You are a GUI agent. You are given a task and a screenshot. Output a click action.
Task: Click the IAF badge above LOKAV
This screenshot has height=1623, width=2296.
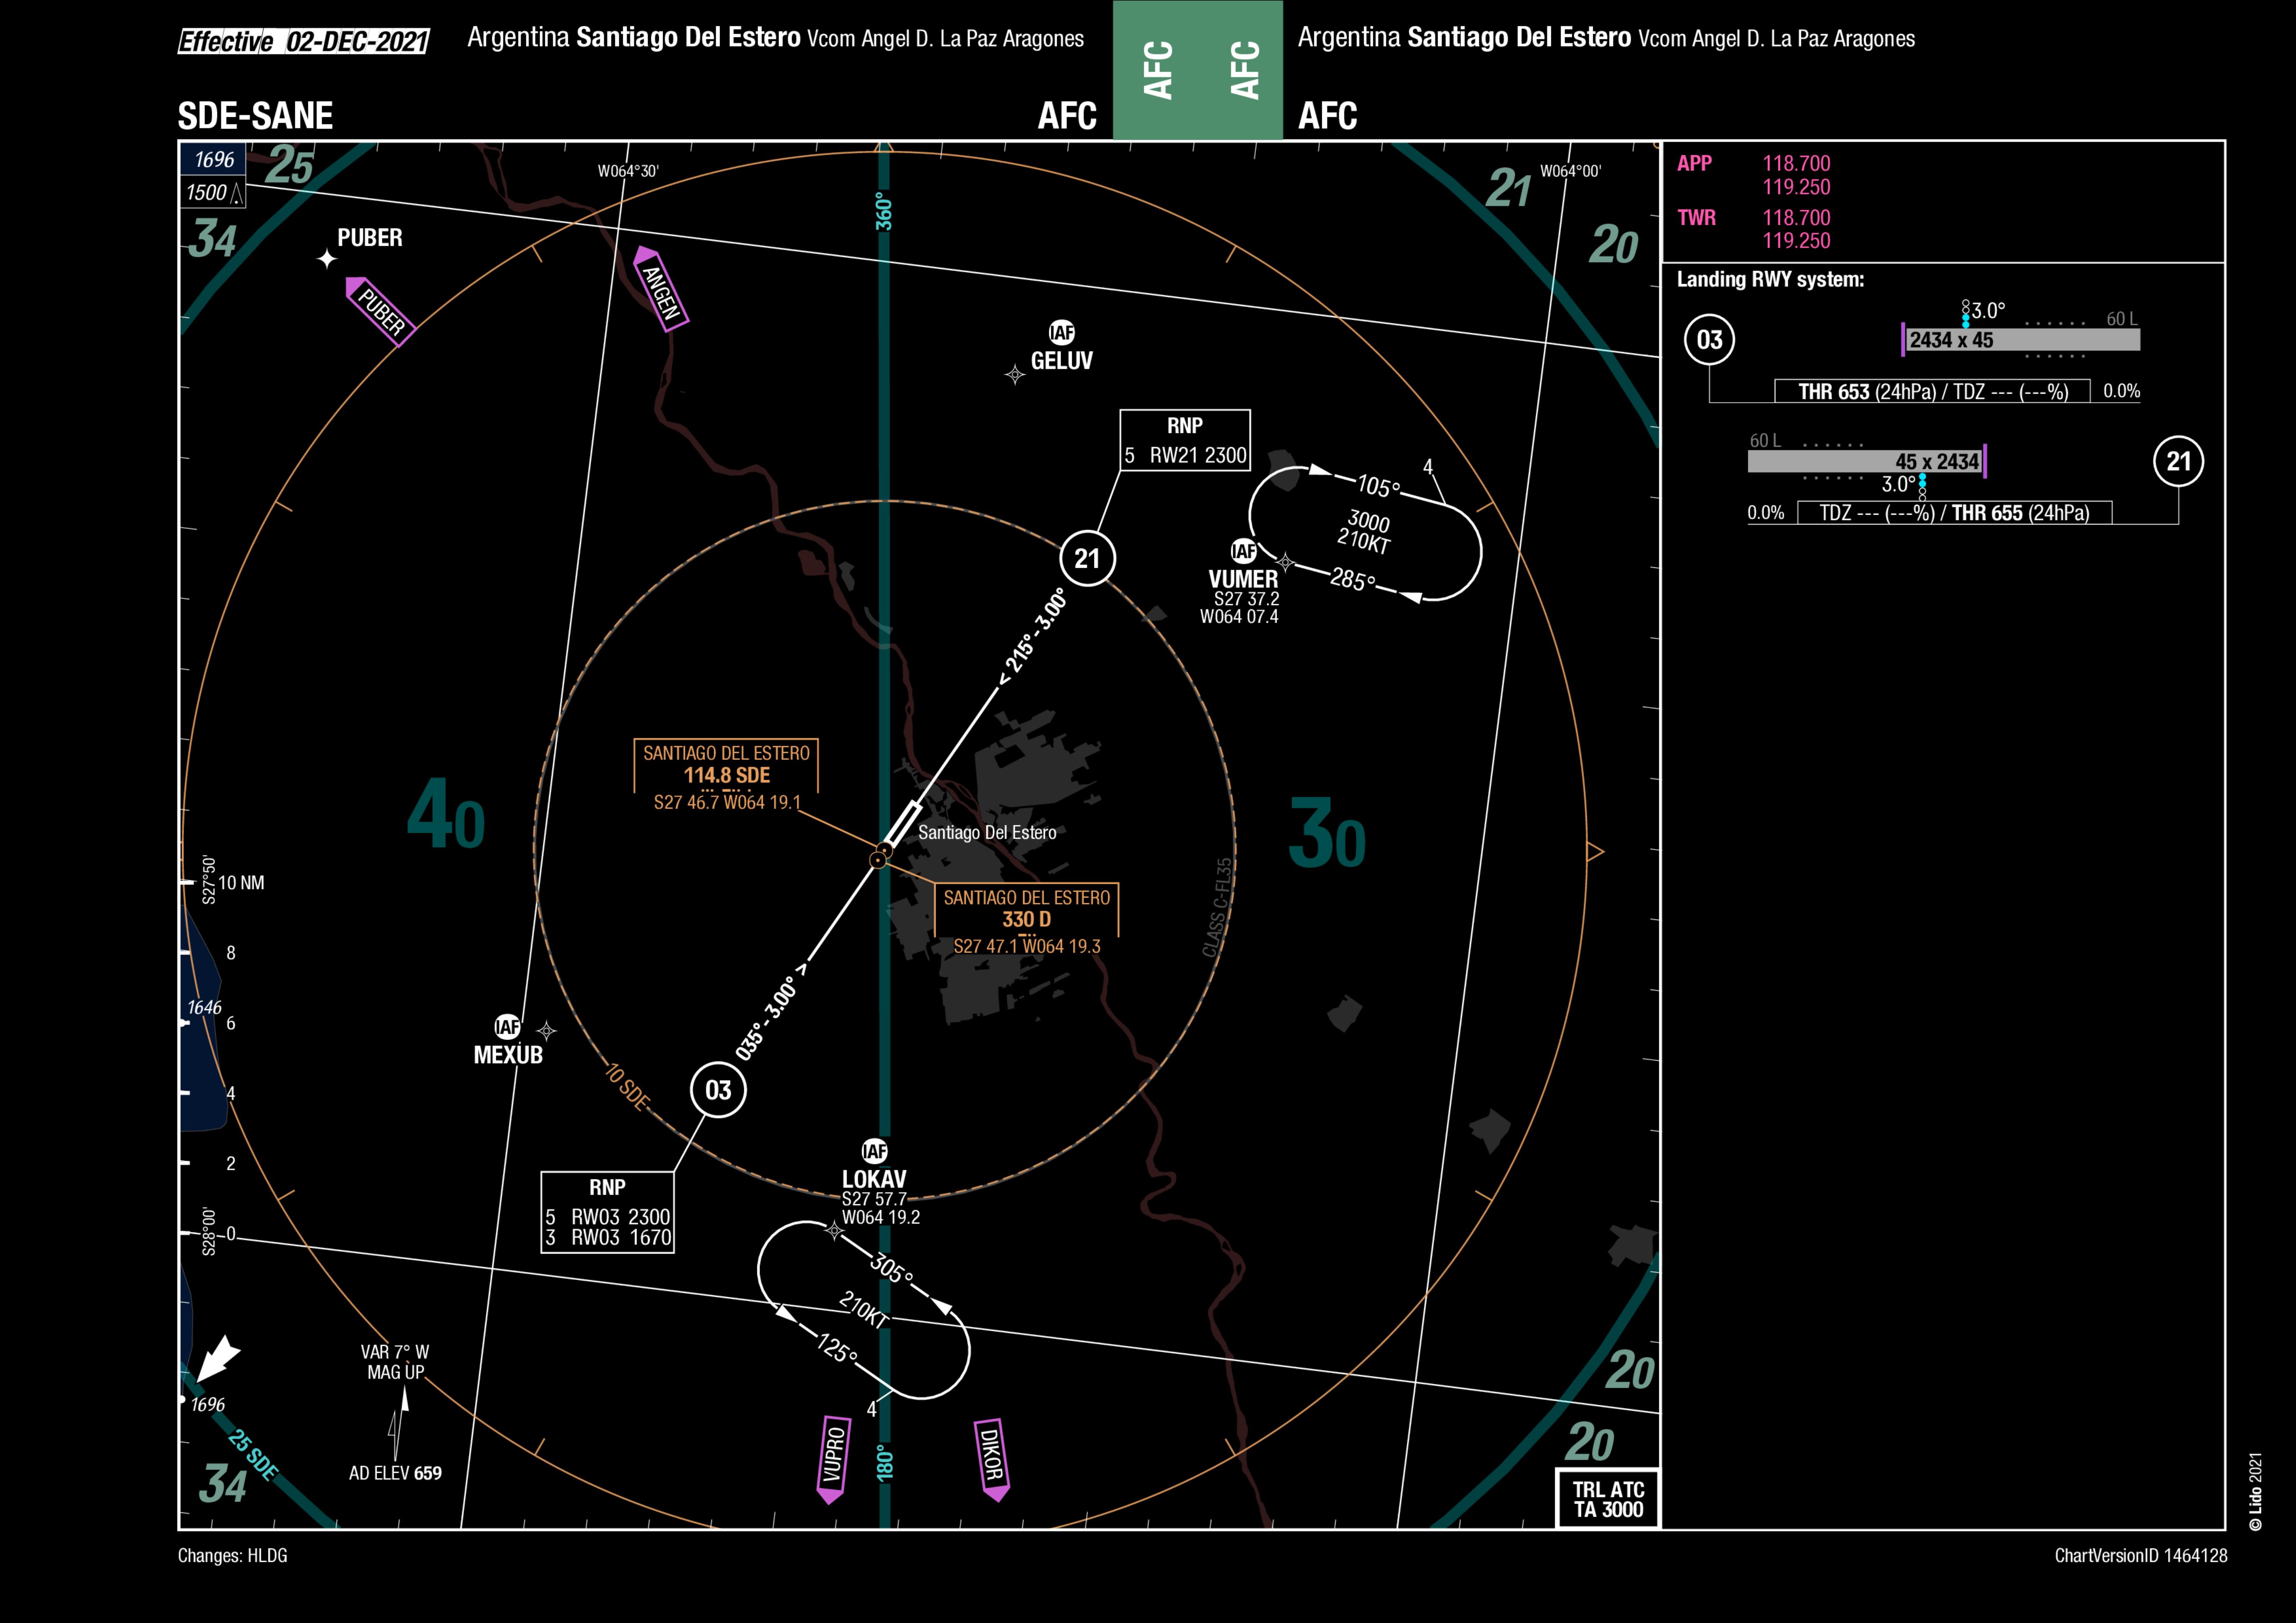coord(874,1151)
